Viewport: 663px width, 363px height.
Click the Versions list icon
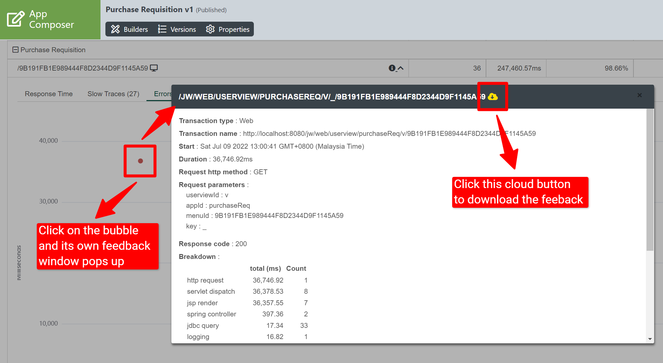[162, 29]
